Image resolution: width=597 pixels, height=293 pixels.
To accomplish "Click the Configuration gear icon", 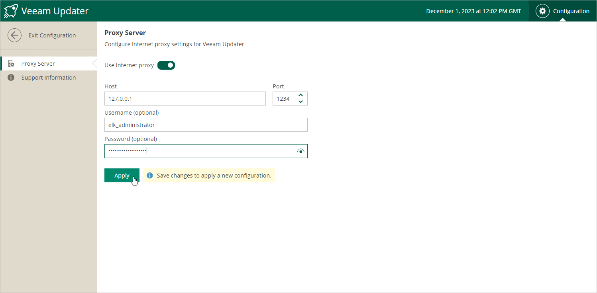I will click(x=542, y=11).
